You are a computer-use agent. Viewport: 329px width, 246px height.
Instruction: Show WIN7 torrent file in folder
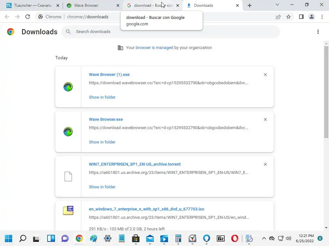point(102,187)
